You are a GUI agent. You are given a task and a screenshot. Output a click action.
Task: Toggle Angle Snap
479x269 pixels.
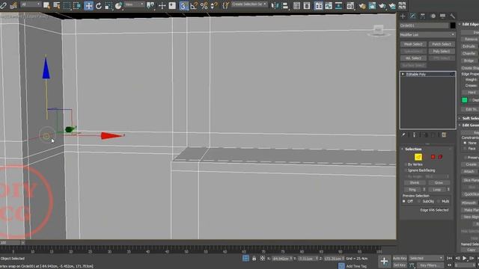pyautogui.click(x=194, y=5)
